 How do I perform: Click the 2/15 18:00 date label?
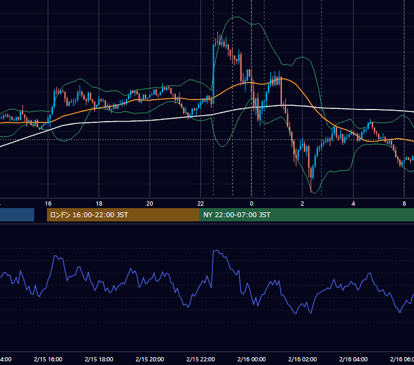pyautogui.click(x=99, y=359)
